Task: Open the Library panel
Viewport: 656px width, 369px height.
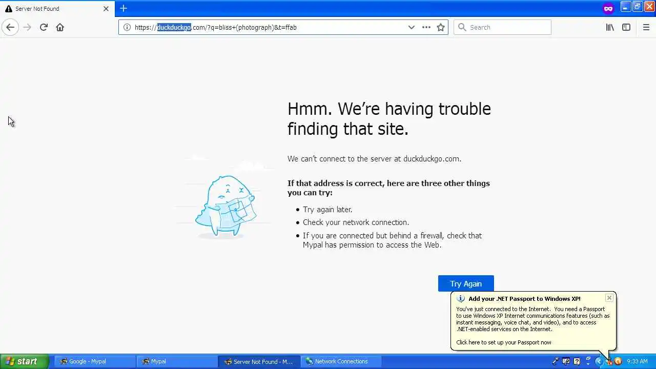Action: tap(610, 27)
